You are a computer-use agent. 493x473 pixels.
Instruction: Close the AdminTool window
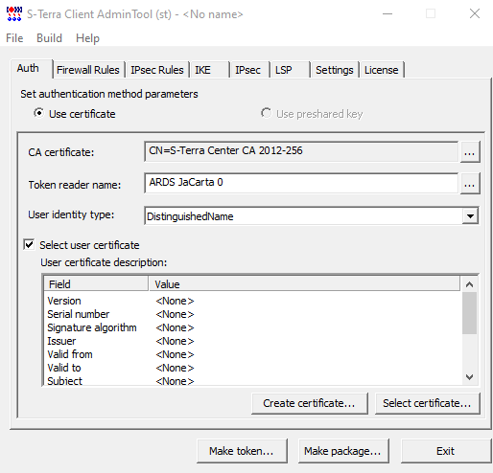point(475,13)
